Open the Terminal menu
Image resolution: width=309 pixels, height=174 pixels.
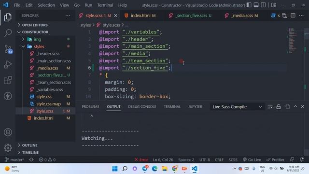pyautogui.click(x=105, y=5)
